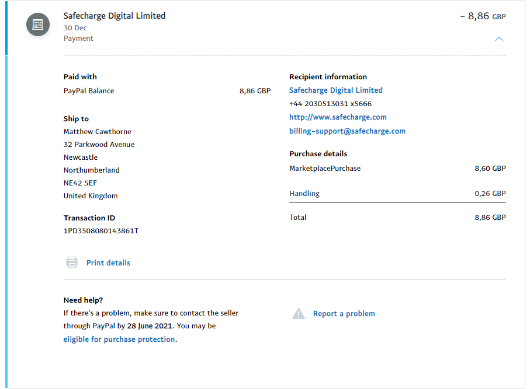Click the 30 Dec transaction date

tap(74, 28)
